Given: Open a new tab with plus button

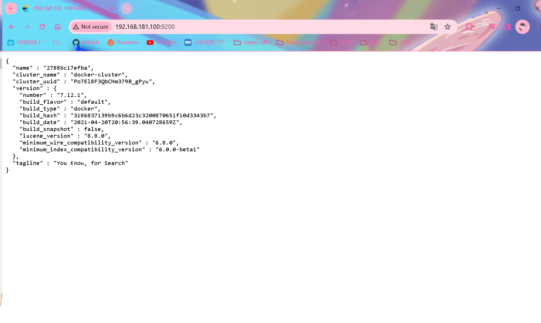Looking at the screenshot, I should click(127, 8).
